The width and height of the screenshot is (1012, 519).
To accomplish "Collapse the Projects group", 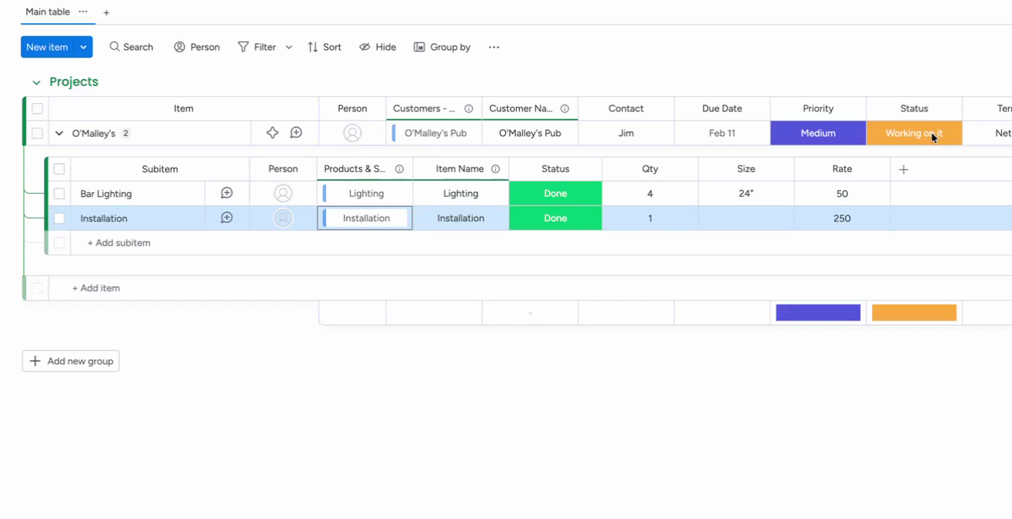I will (x=36, y=82).
